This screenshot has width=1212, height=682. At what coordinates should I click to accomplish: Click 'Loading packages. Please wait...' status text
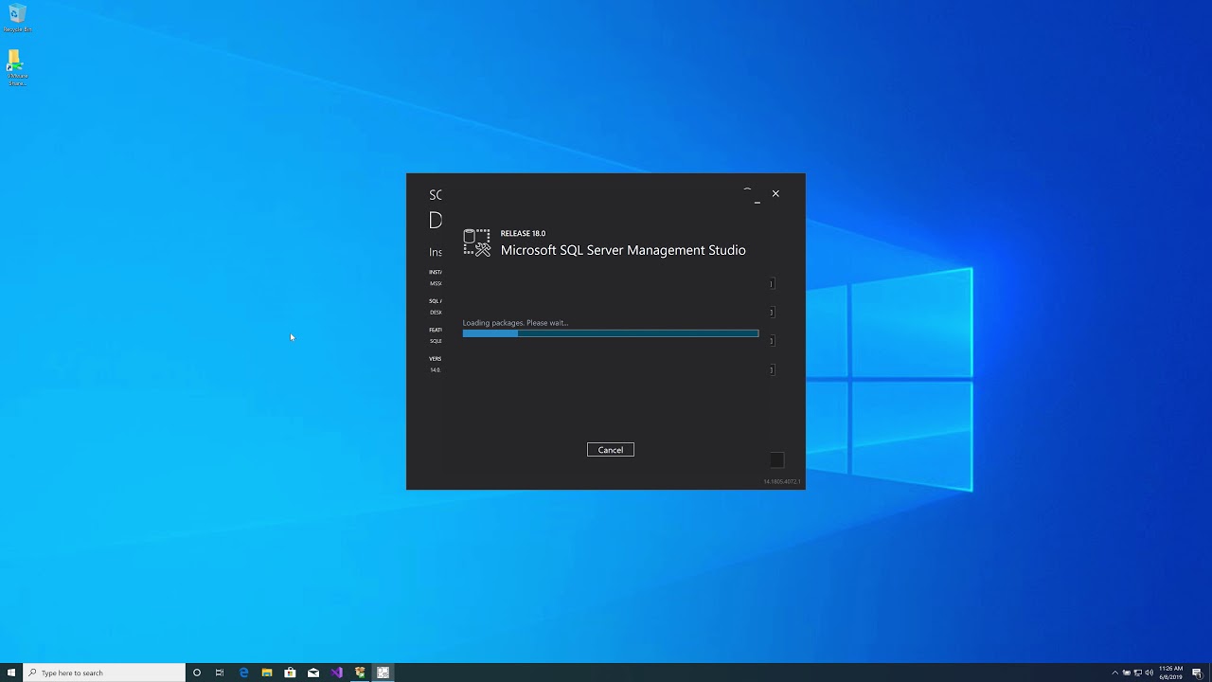point(515,323)
